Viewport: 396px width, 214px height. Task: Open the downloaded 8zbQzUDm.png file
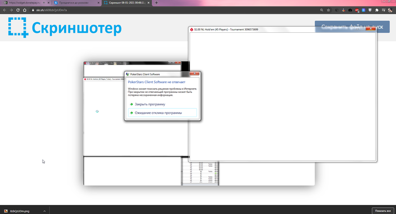(20, 211)
